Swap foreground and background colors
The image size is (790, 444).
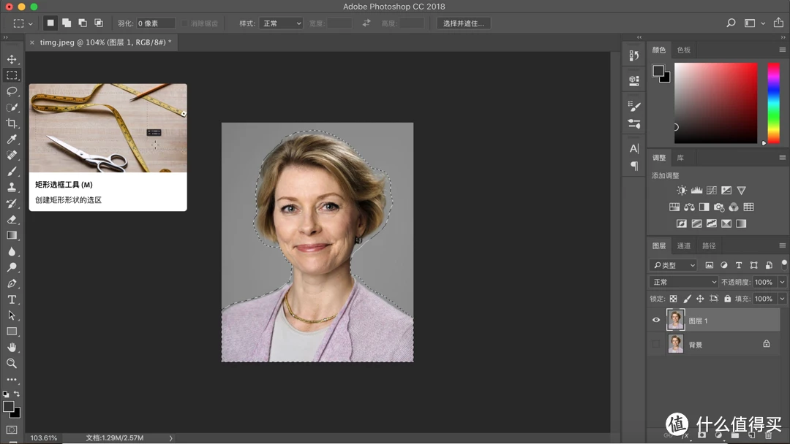[x=17, y=394]
